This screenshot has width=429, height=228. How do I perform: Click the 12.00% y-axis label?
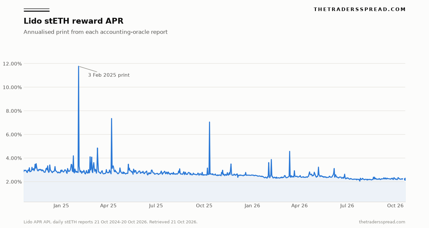tap(12, 64)
